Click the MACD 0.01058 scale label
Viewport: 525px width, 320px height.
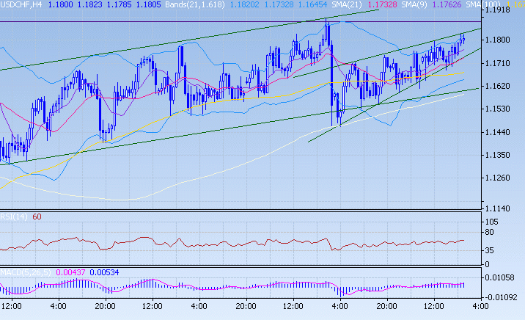pos(501,277)
